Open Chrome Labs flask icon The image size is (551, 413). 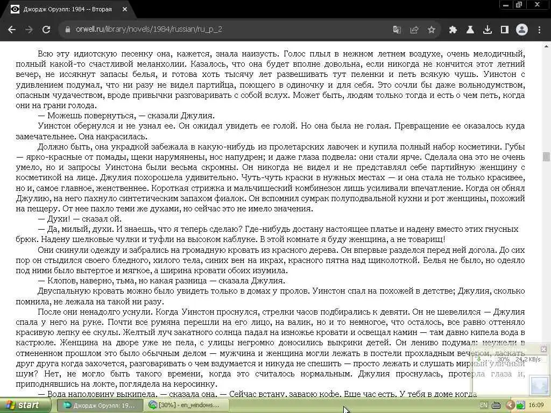[x=470, y=30]
